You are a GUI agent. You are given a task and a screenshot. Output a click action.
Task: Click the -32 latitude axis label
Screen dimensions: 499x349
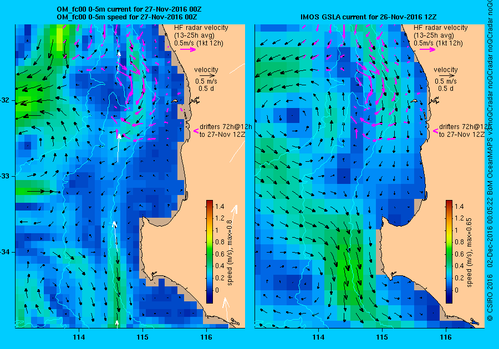pyautogui.click(x=6, y=100)
